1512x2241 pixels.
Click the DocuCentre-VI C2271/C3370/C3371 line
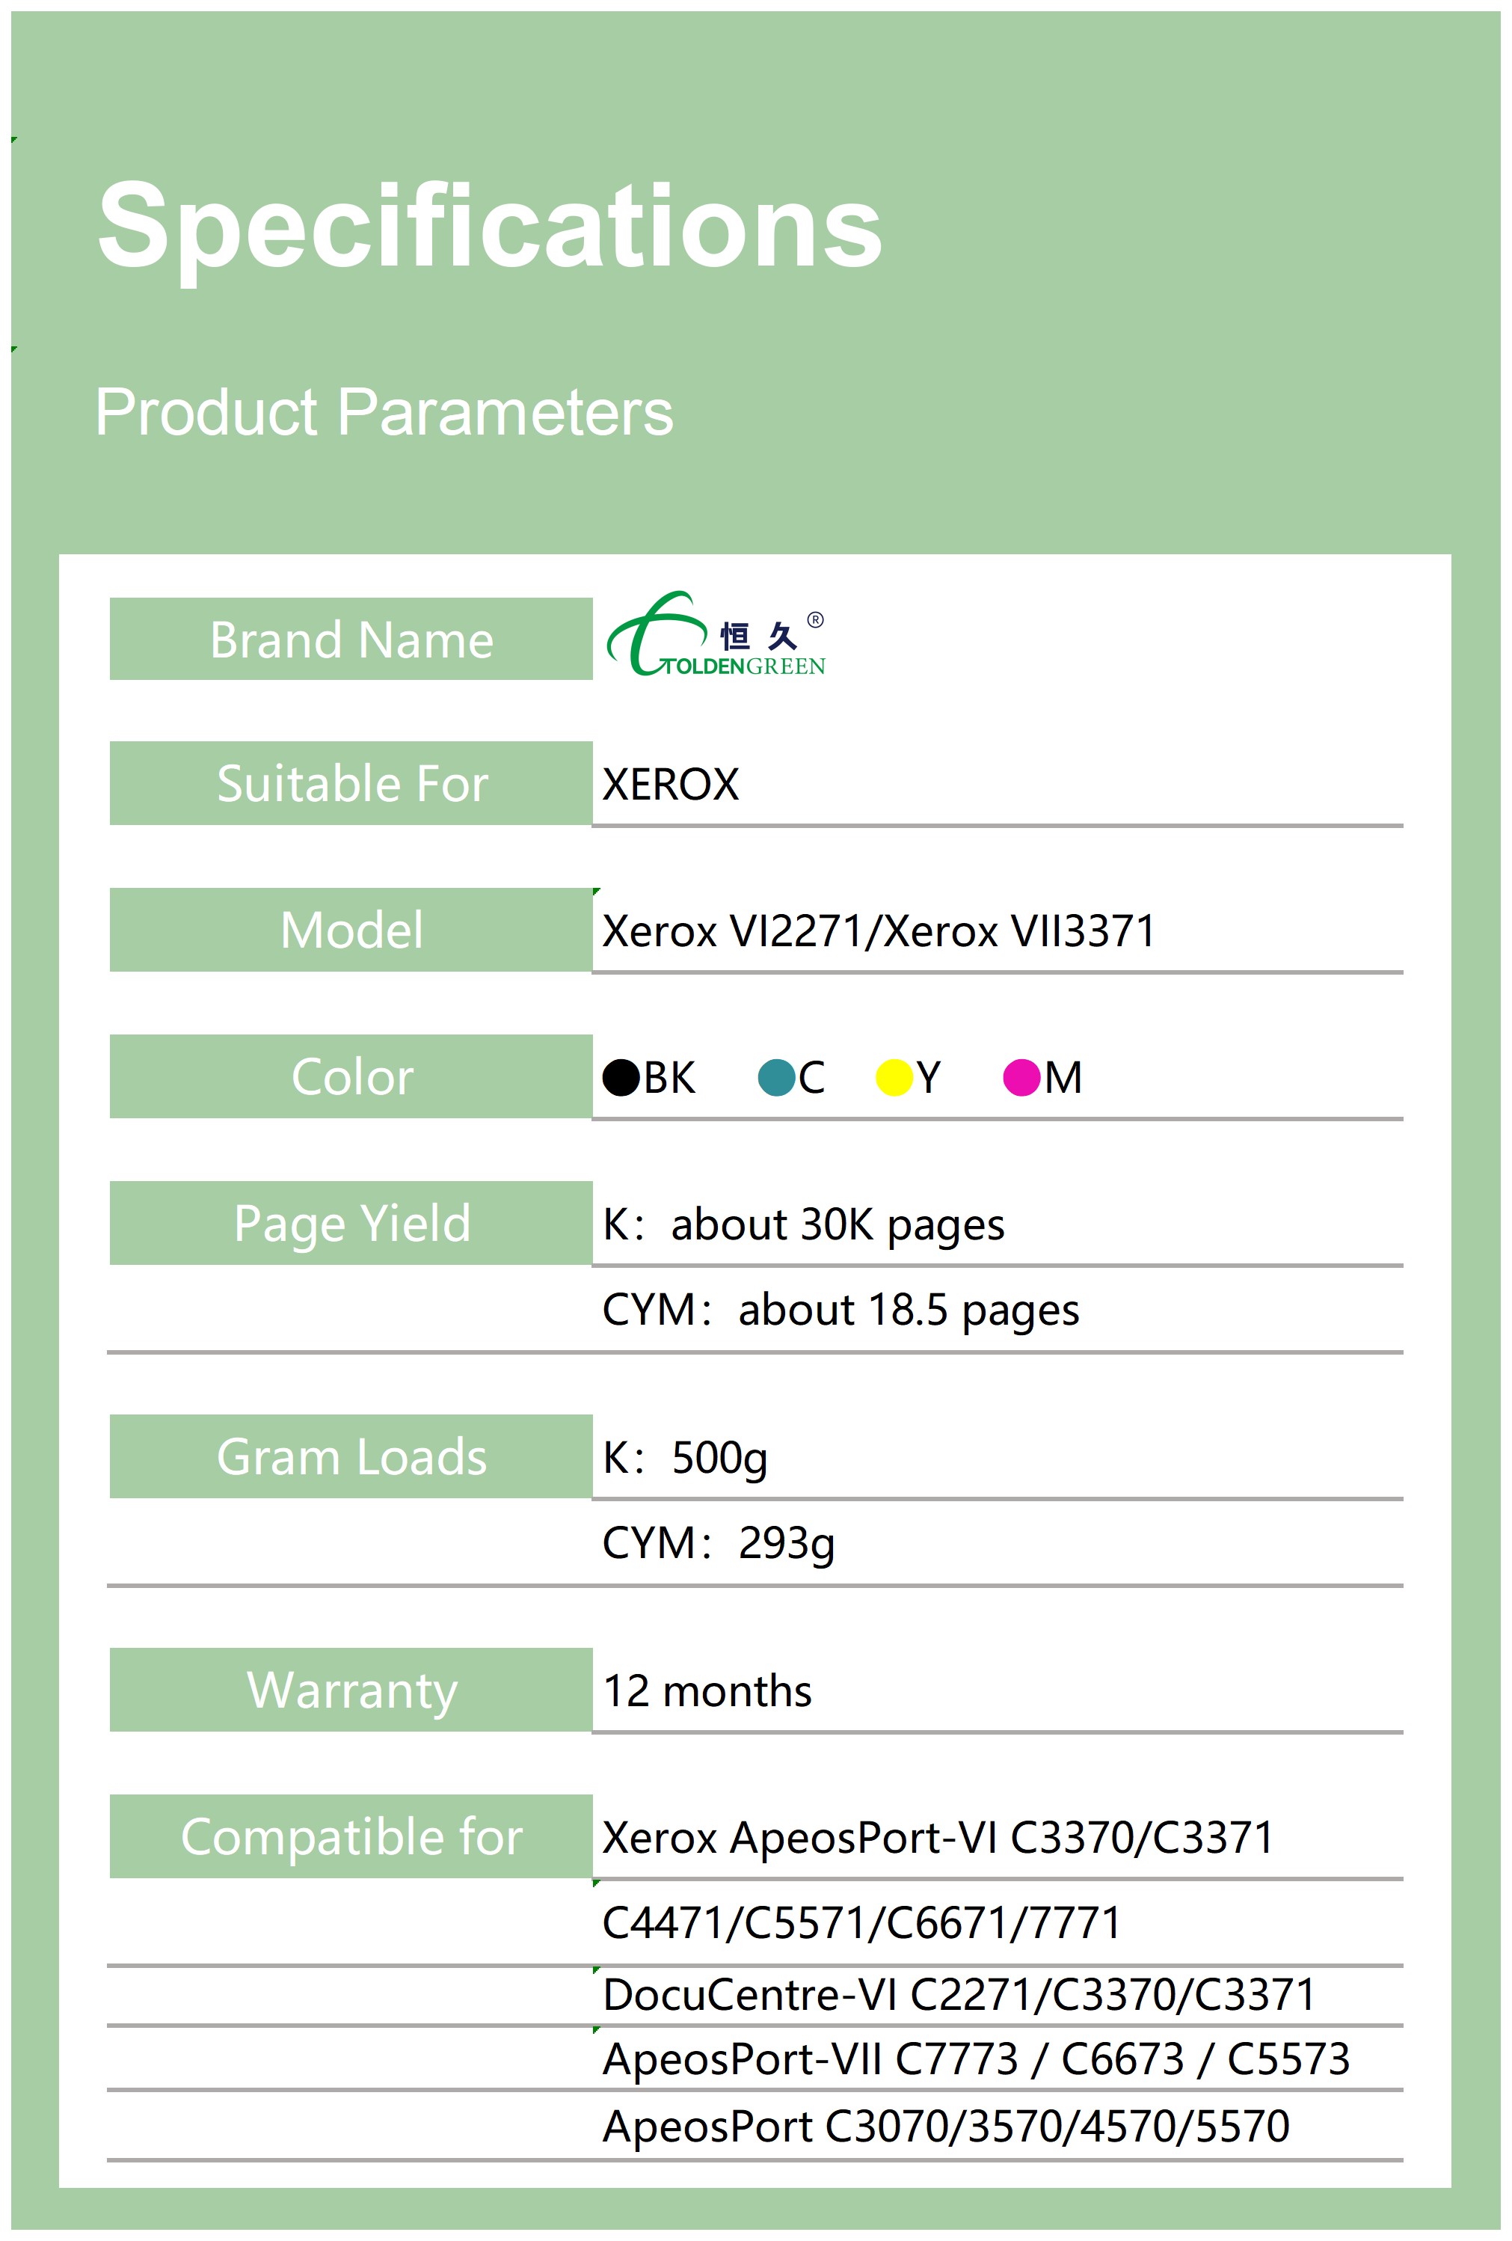pos(959,1994)
